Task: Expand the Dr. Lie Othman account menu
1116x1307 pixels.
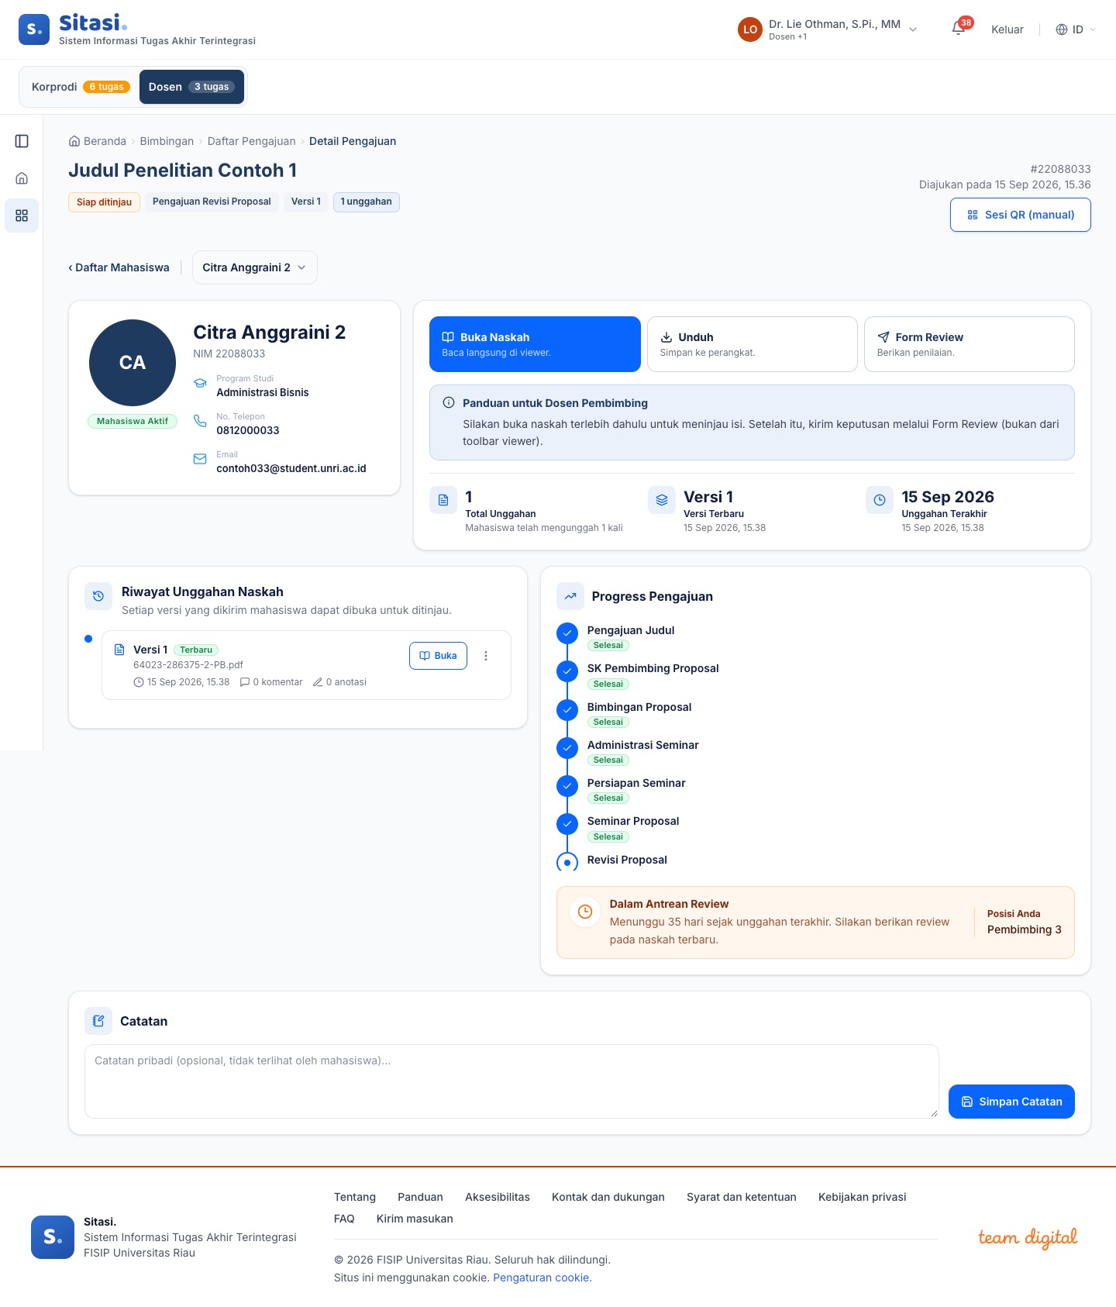Action: pos(828,29)
